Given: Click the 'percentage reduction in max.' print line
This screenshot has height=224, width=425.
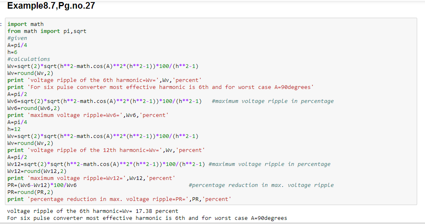Looking at the screenshot, I should pos(120,199).
